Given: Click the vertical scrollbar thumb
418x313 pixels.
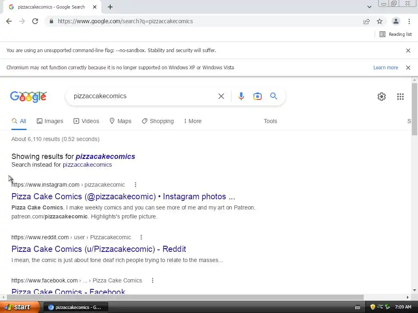Looking at the screenshot, I should point(414,109).
